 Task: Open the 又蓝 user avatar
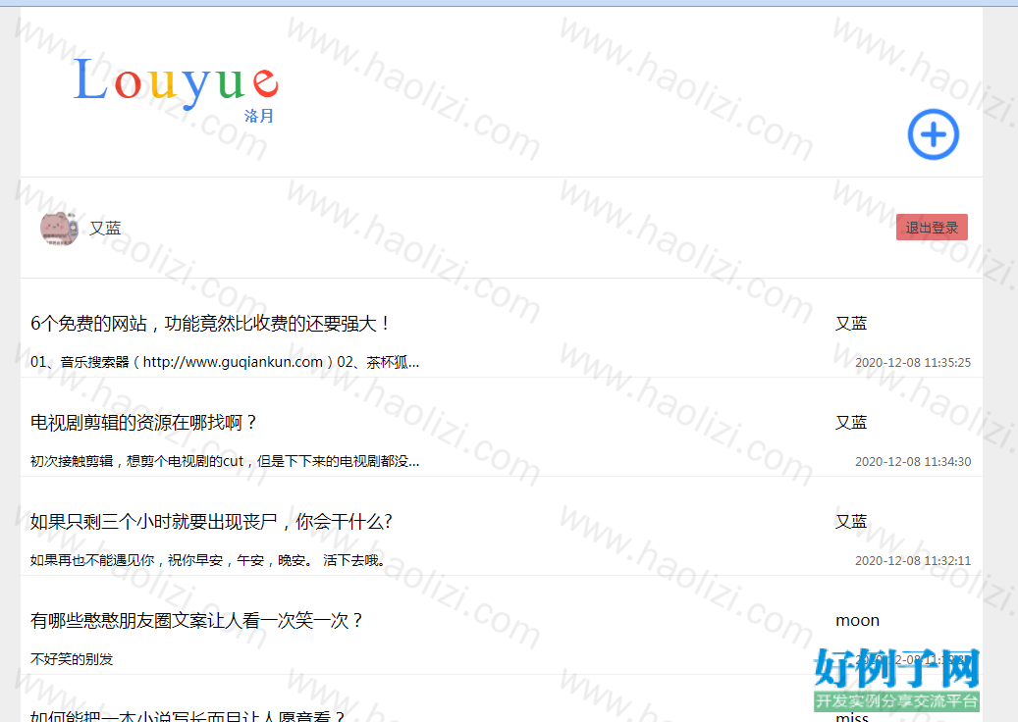coord(59,229)
